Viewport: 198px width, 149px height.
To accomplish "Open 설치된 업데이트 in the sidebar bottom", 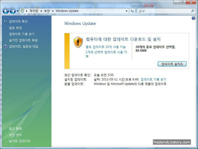I will (20, 141).
